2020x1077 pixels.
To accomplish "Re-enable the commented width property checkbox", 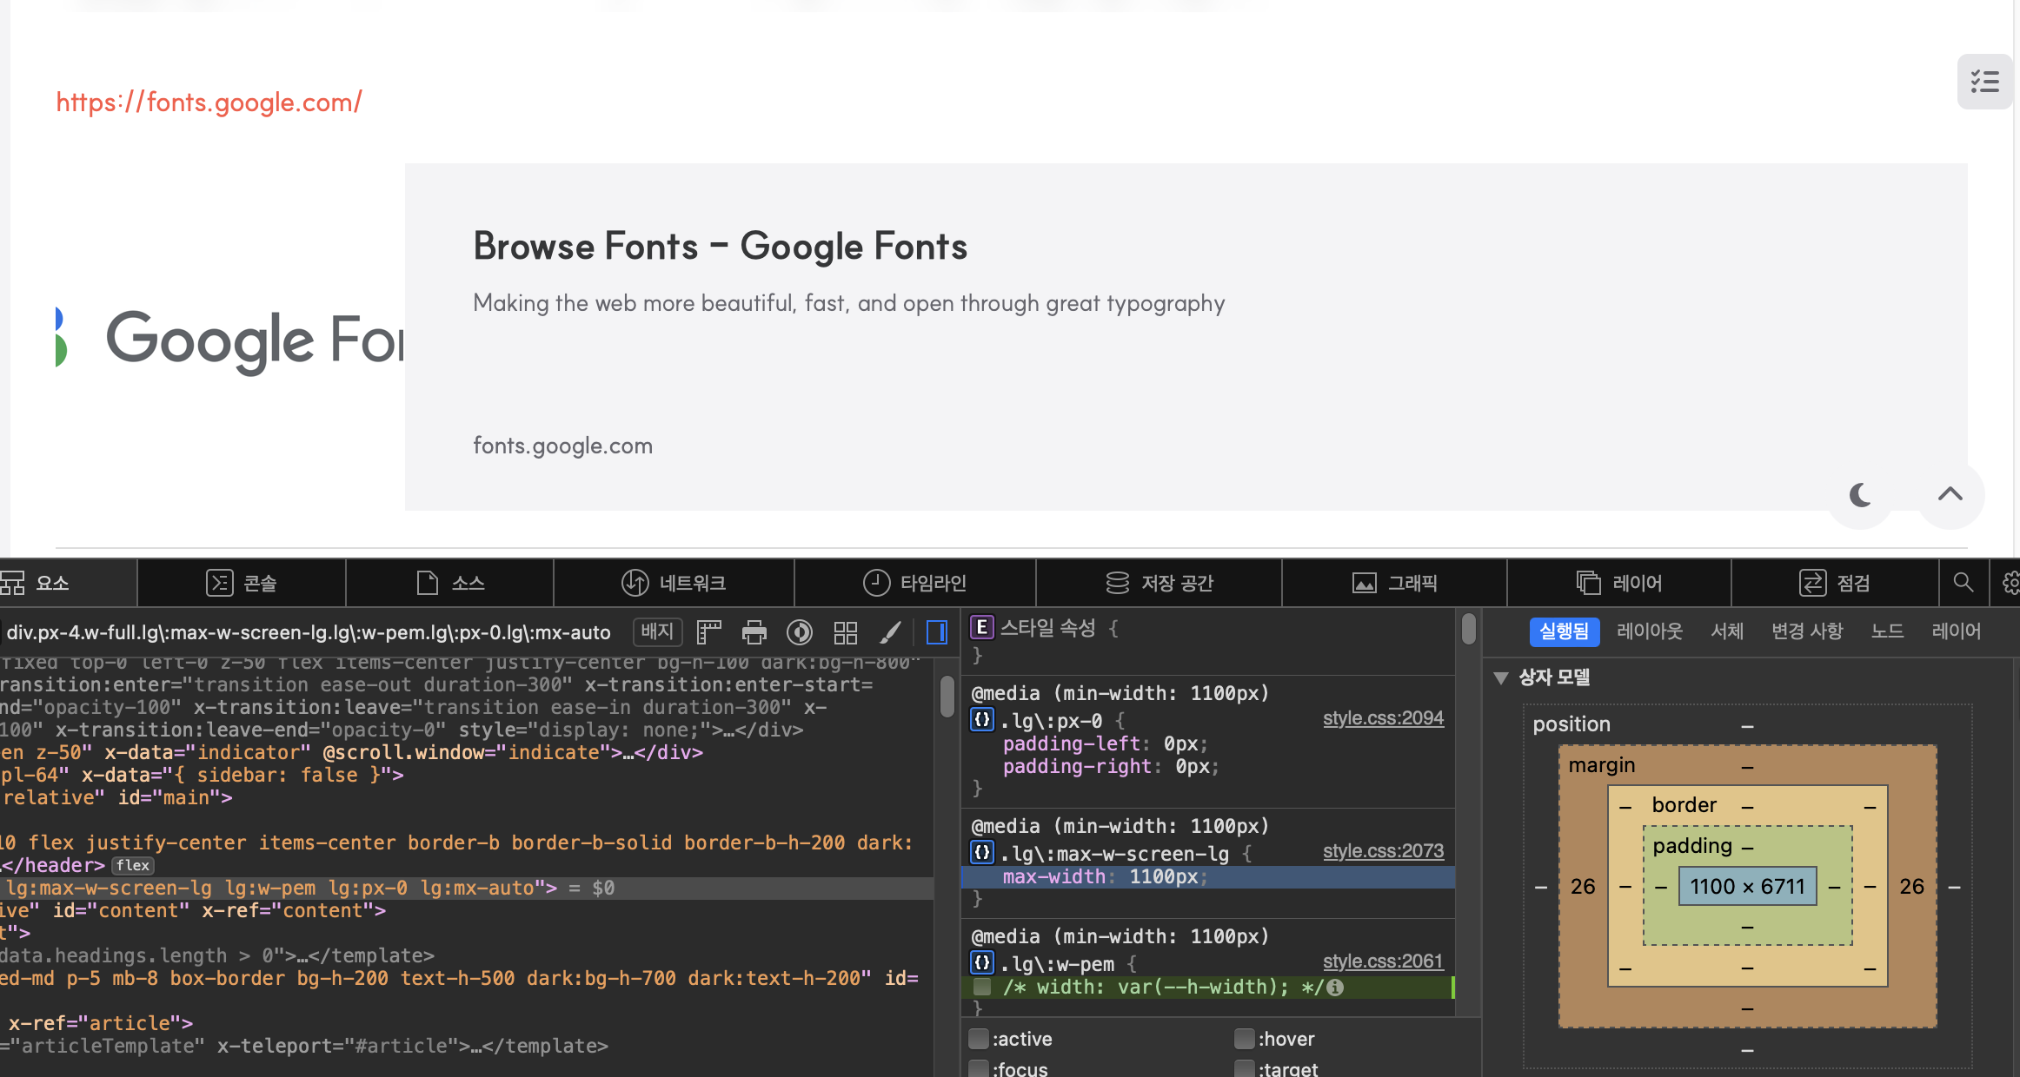I will pos(983,987).
